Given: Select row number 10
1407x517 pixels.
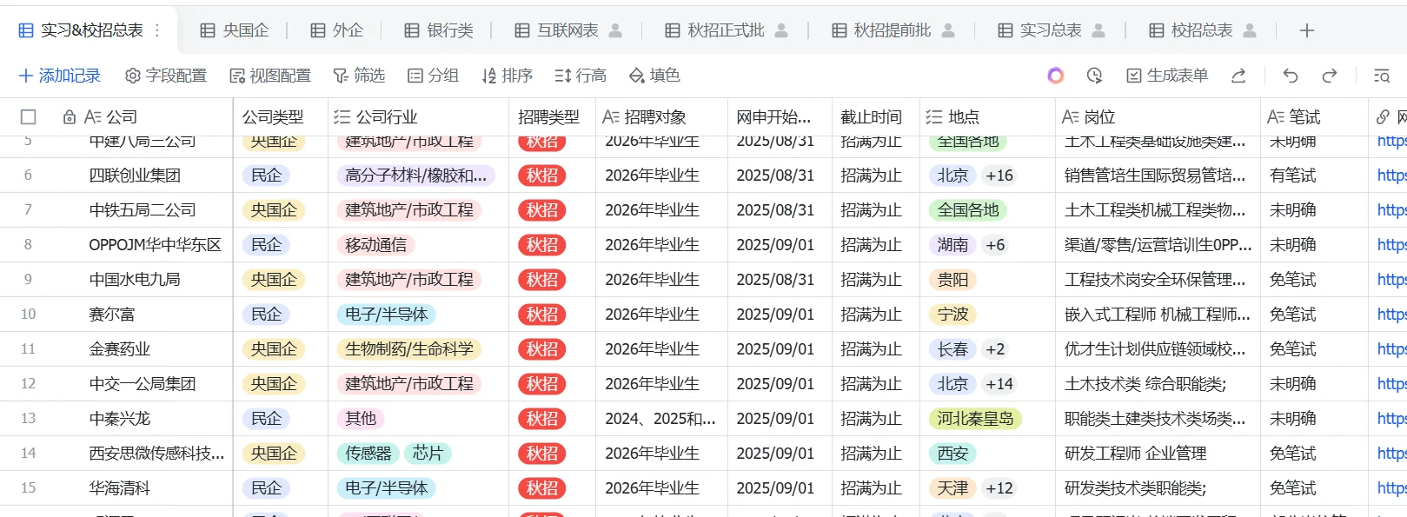Looking at the screenshot, I should (x=28, y=315).
